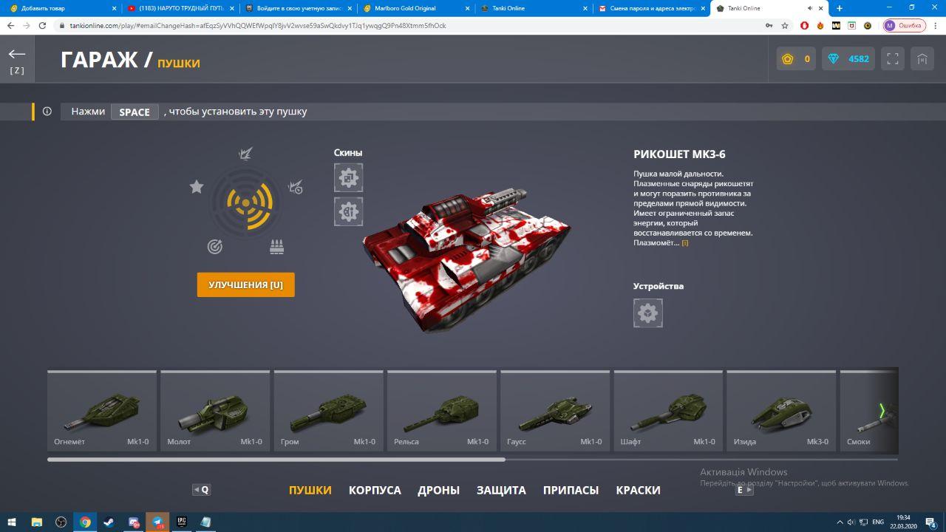The width and height of the screenshot is (946, 532).
Task: Switch to the НАРУТО ТРУДНЫЙ ПУТЬ tab
Action: (180, 8)
